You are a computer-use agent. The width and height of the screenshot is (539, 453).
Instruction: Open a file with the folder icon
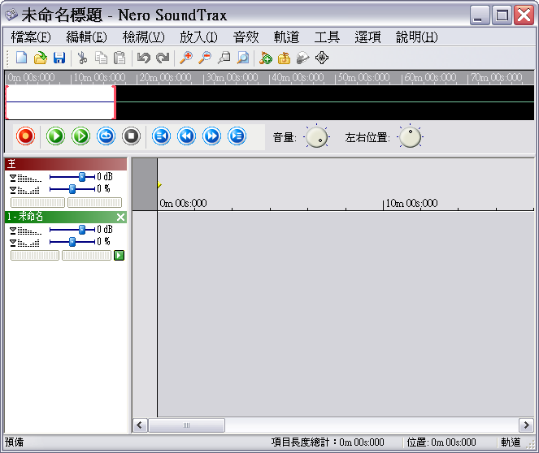pos(41,58)
